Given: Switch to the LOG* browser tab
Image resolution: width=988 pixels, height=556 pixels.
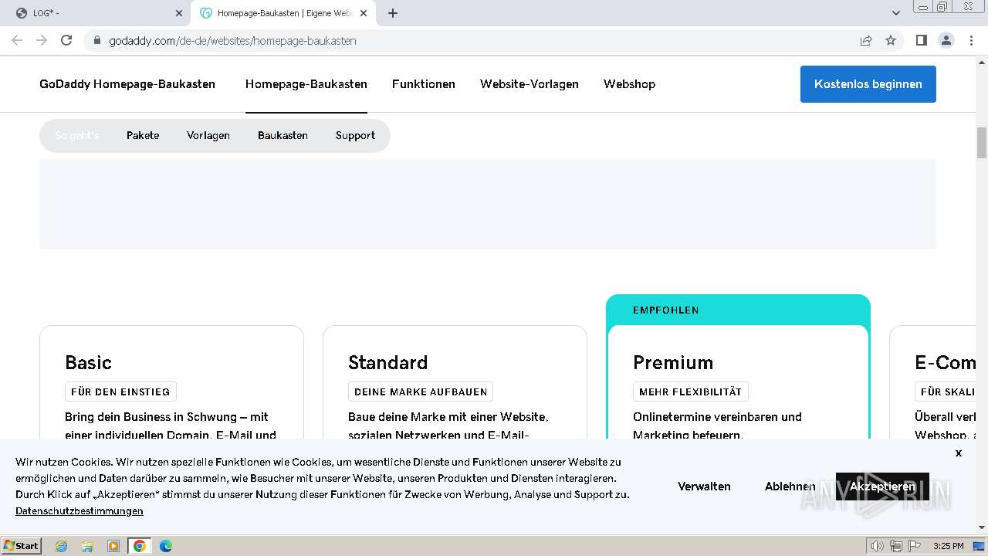Looking at the screenshot, I should (x=96, y=13).
